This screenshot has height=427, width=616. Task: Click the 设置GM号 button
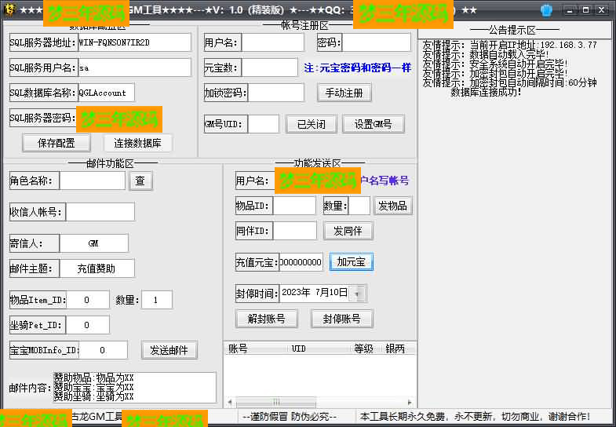point(374,124)
